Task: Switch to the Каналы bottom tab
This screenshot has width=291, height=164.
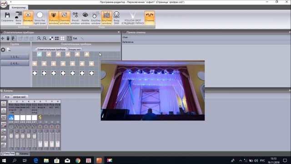Action: tap(23, 154)
